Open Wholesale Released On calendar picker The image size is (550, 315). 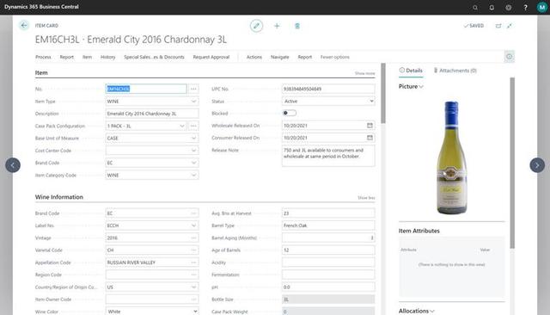click(370, 126)
